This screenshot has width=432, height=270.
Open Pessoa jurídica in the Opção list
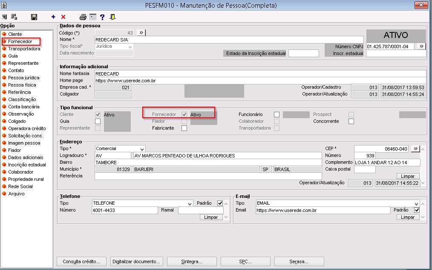point(24,78)
